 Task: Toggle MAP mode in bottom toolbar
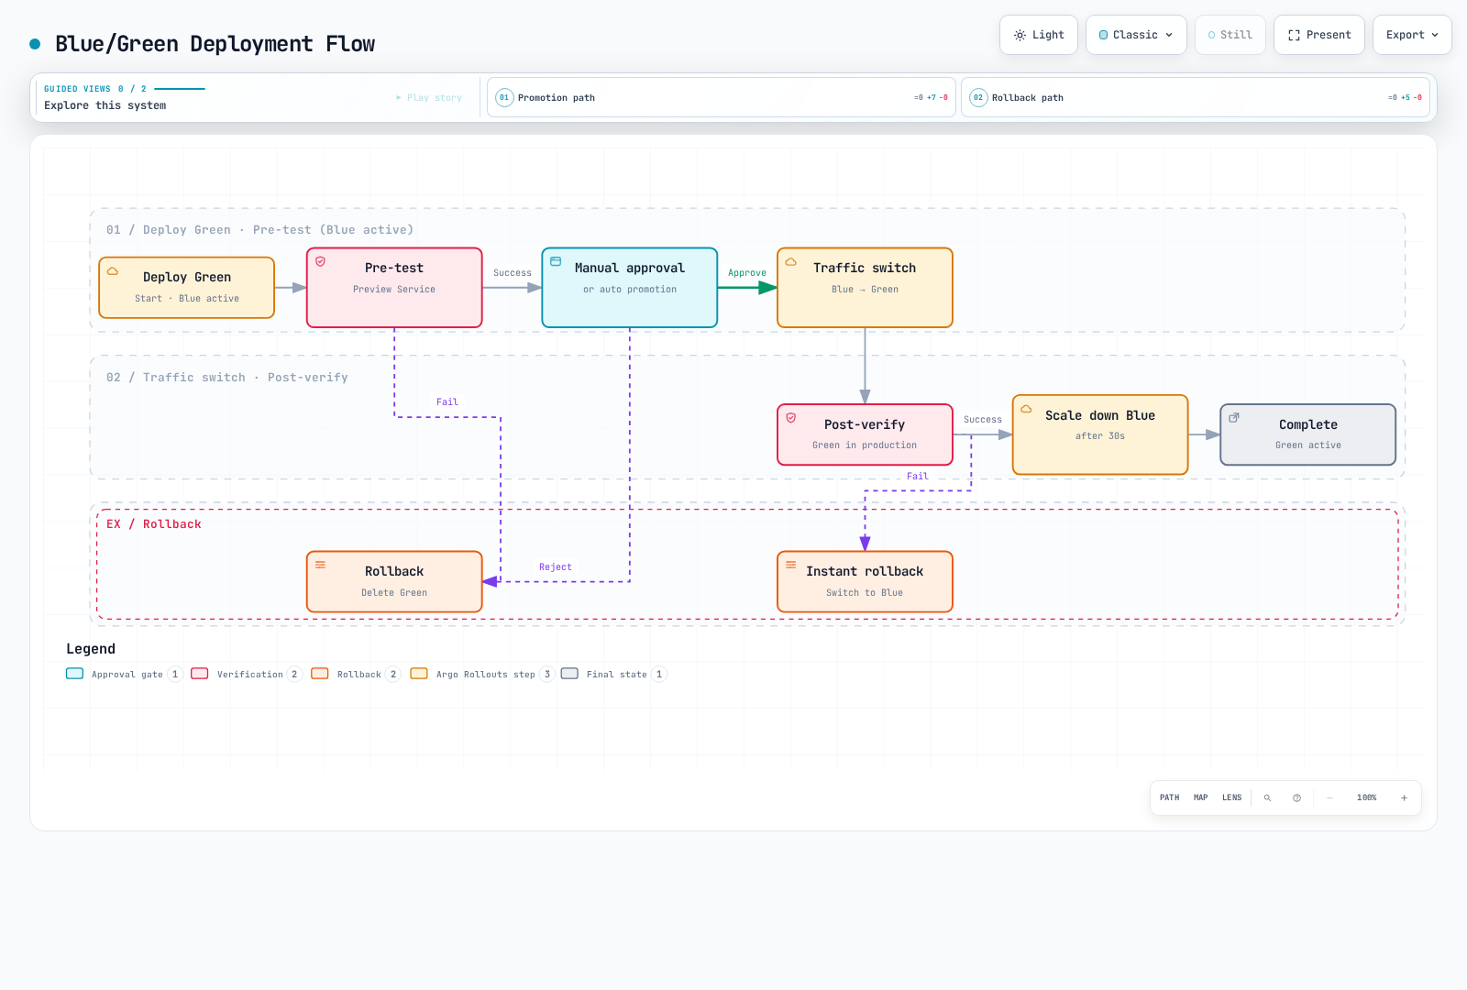[1201, 797]
